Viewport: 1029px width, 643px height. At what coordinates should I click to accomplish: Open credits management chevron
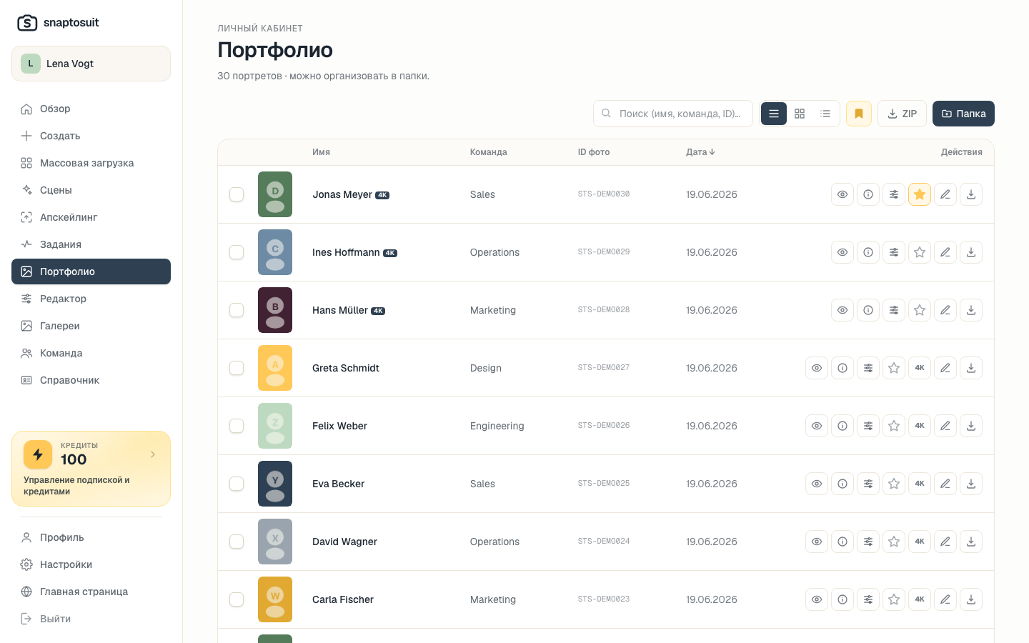pos(153,454)
